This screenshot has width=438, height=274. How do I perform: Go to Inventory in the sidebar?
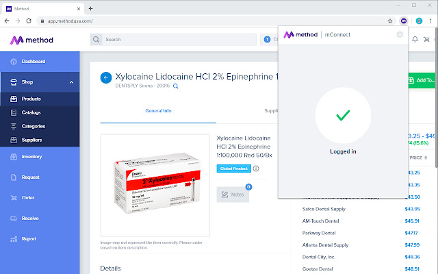40,157
